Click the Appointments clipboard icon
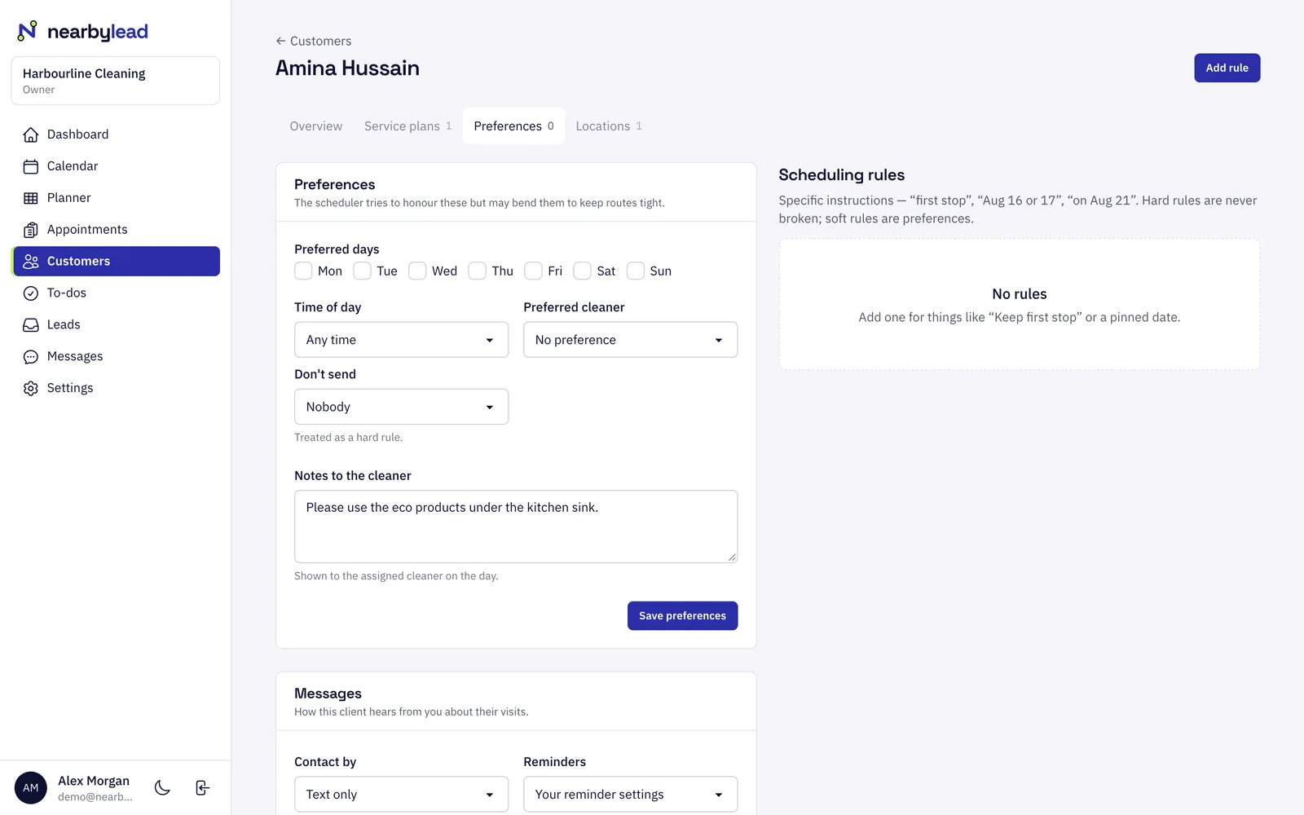 point(31,230)
